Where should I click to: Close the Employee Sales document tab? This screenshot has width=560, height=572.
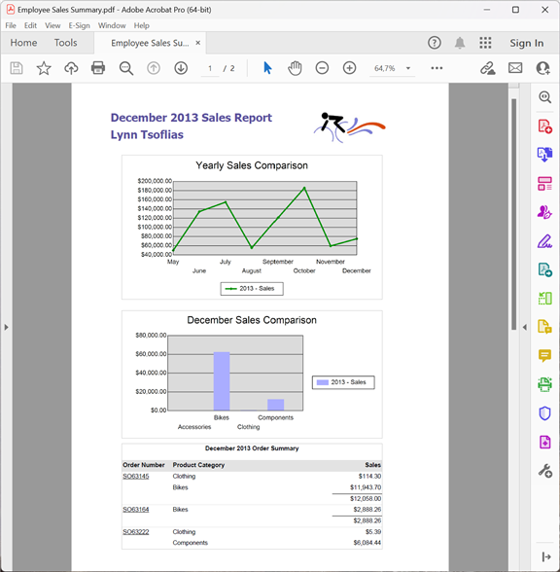[x=198, y=43]
